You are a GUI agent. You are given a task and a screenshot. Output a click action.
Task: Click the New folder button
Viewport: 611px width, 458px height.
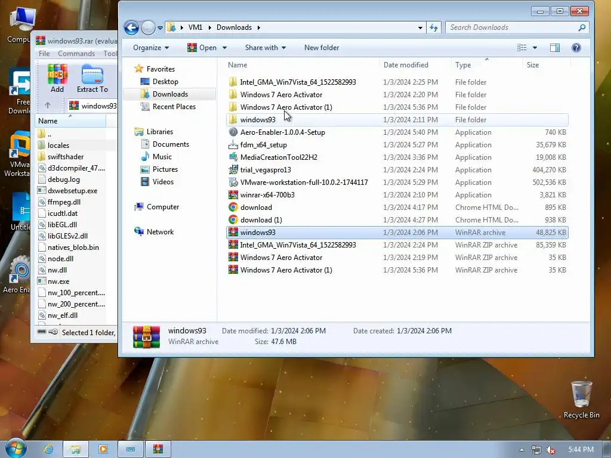click(322, 48)
